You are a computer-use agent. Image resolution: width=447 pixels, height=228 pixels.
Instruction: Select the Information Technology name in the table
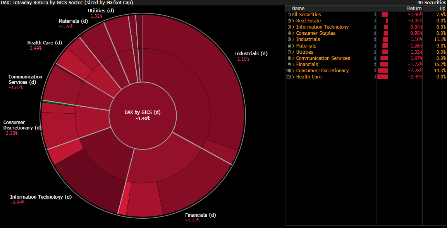click(322, 27)
